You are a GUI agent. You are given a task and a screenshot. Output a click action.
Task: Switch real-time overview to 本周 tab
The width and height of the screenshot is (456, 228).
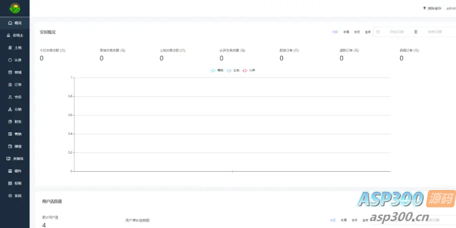click(x=346, y=32)
